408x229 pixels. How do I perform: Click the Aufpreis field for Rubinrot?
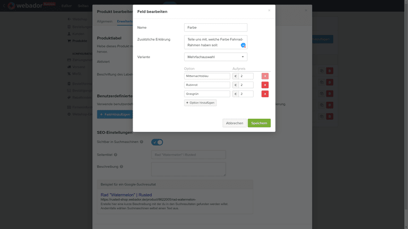(x=246, y=85)
